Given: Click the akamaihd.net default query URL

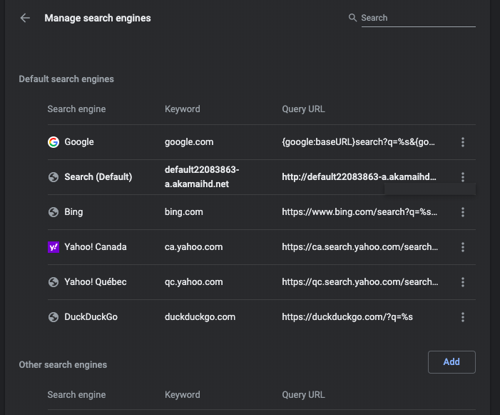Looking at the screenshot, I should tap(359, 177).
